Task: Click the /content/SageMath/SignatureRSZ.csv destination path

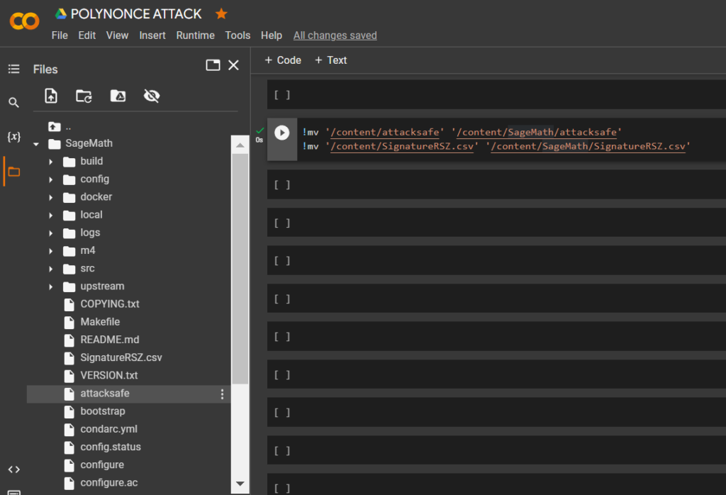Action: click(588, 146)
